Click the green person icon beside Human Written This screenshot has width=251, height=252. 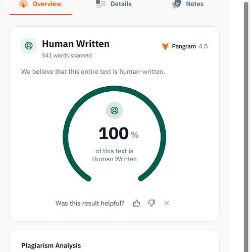point(29,46)
